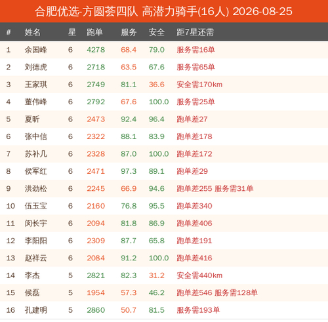The width and height of the screenshot is (328, 322).
Task: Select rider name 候磊
Action: coord(32,292)
